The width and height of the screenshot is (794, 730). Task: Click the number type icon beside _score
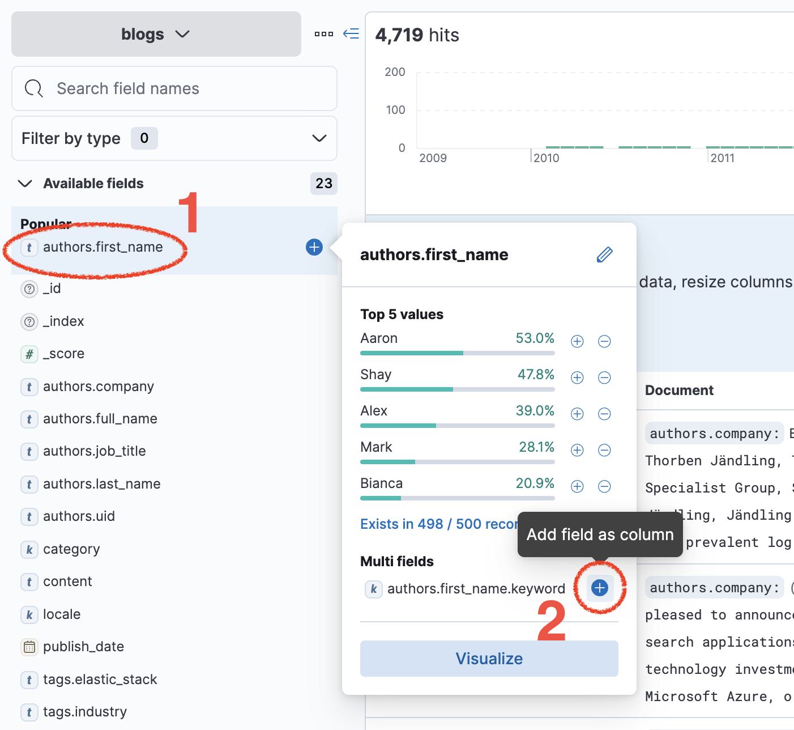click(x=29, y=354)
